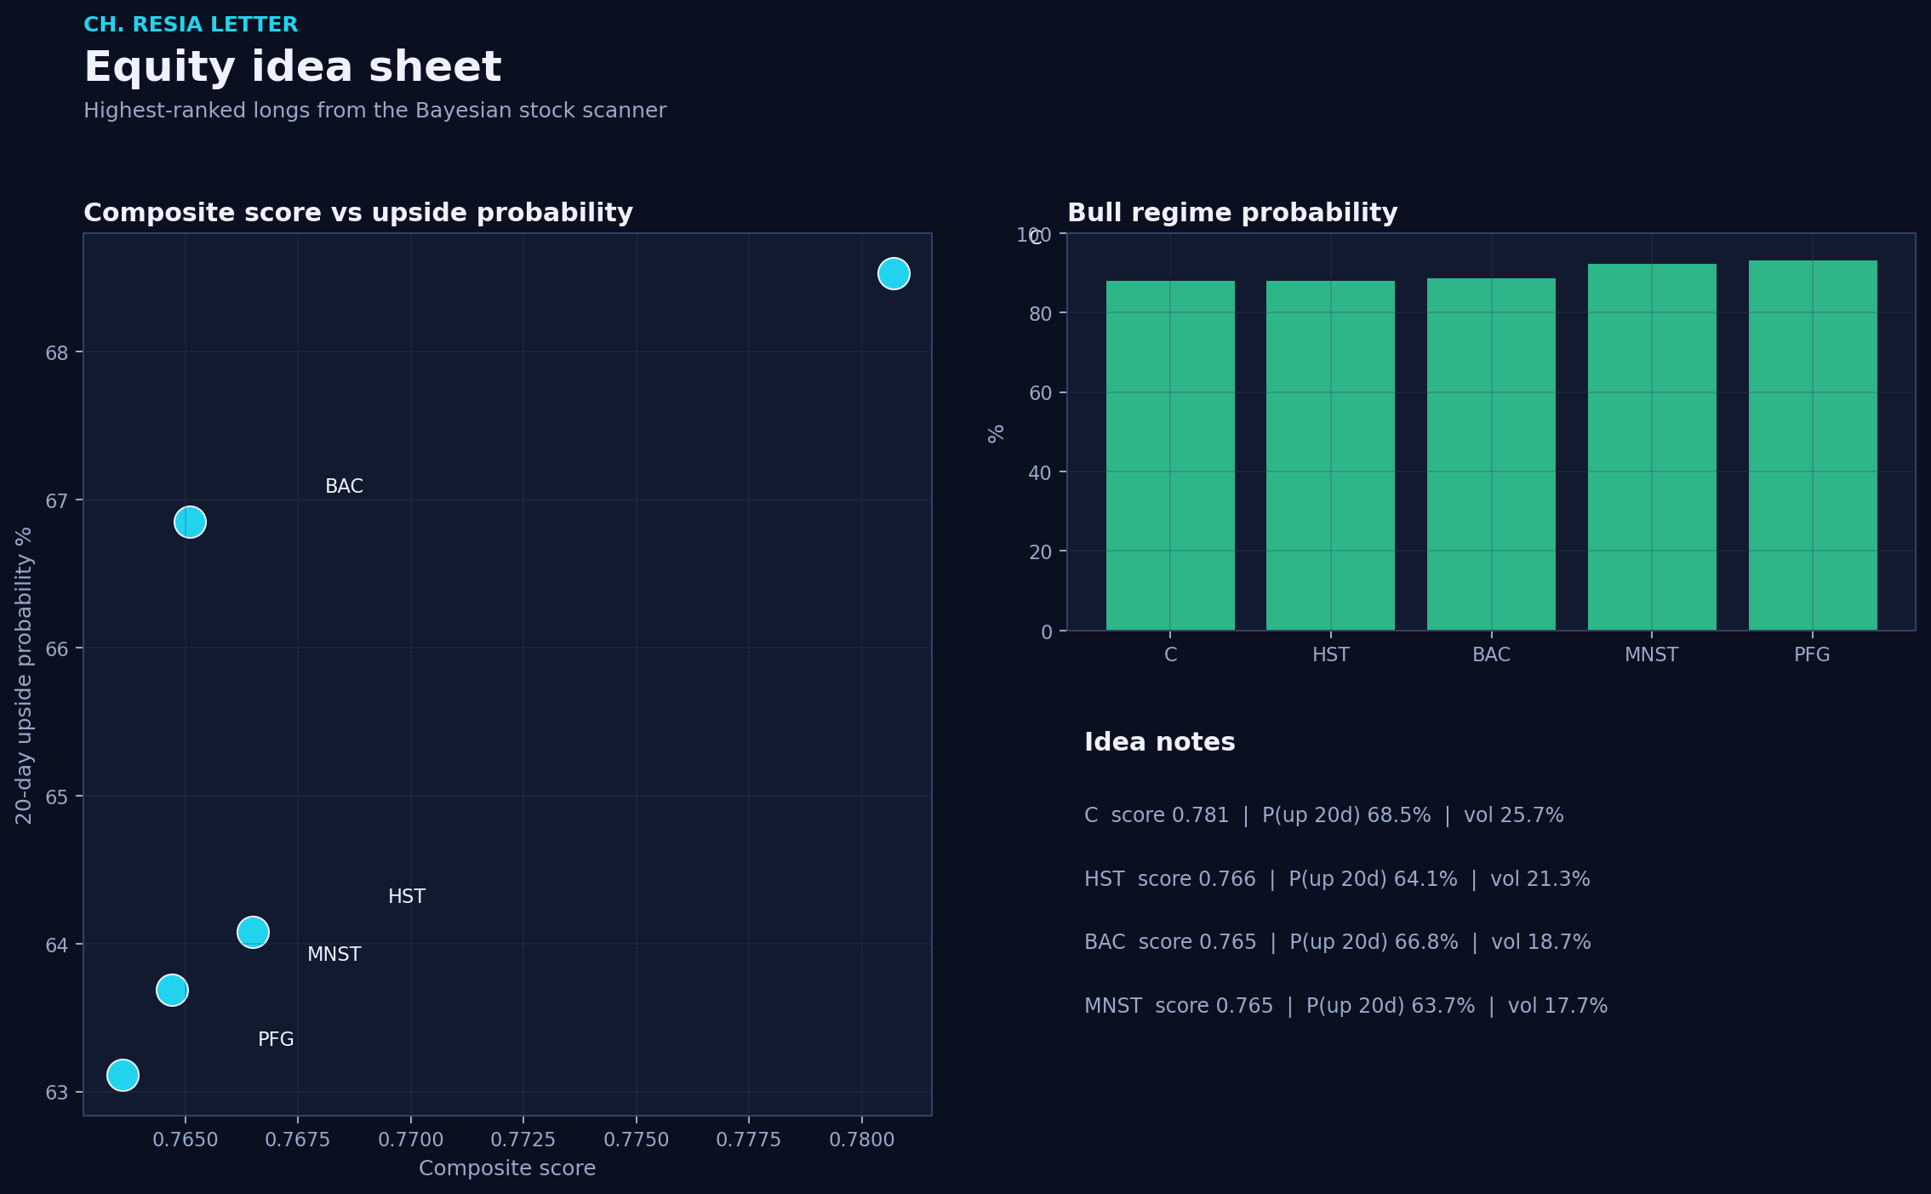Viewport: 1931px width, 1194px height.
Task: Click the "0.7725" x-axis tick label
Action: coord(523,1140)
